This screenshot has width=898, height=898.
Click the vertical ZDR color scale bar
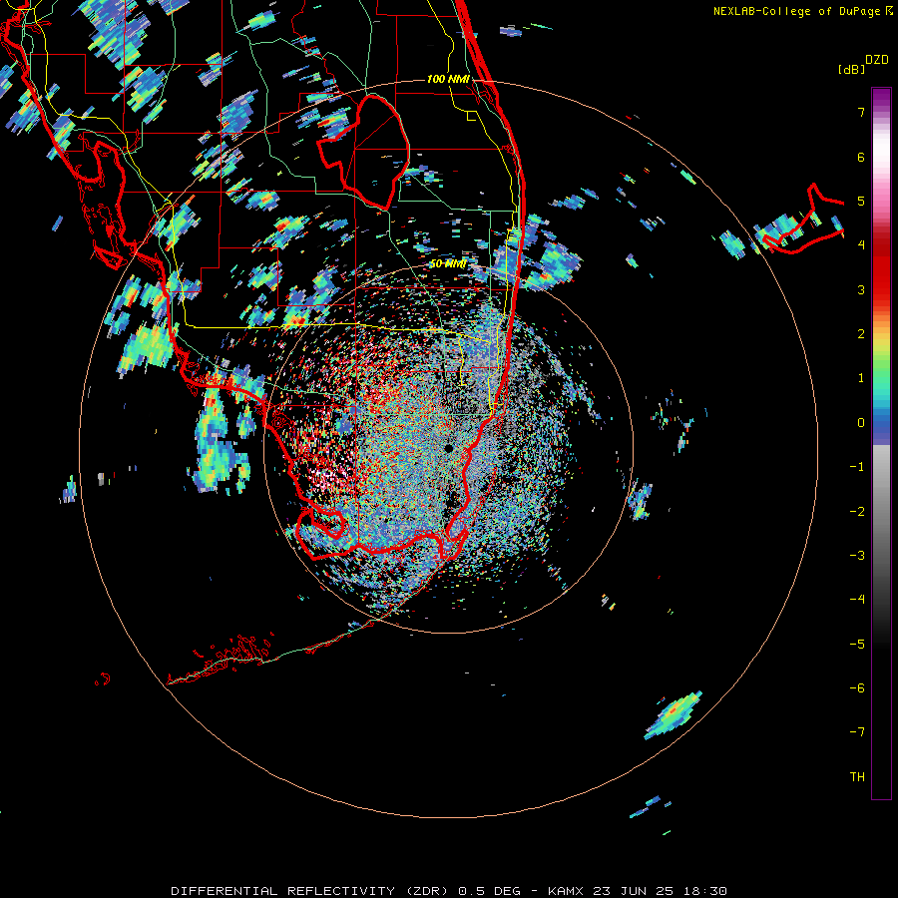pos(881,444)
